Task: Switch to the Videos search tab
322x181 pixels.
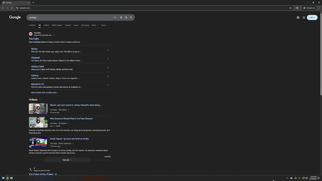Action: 46,25
